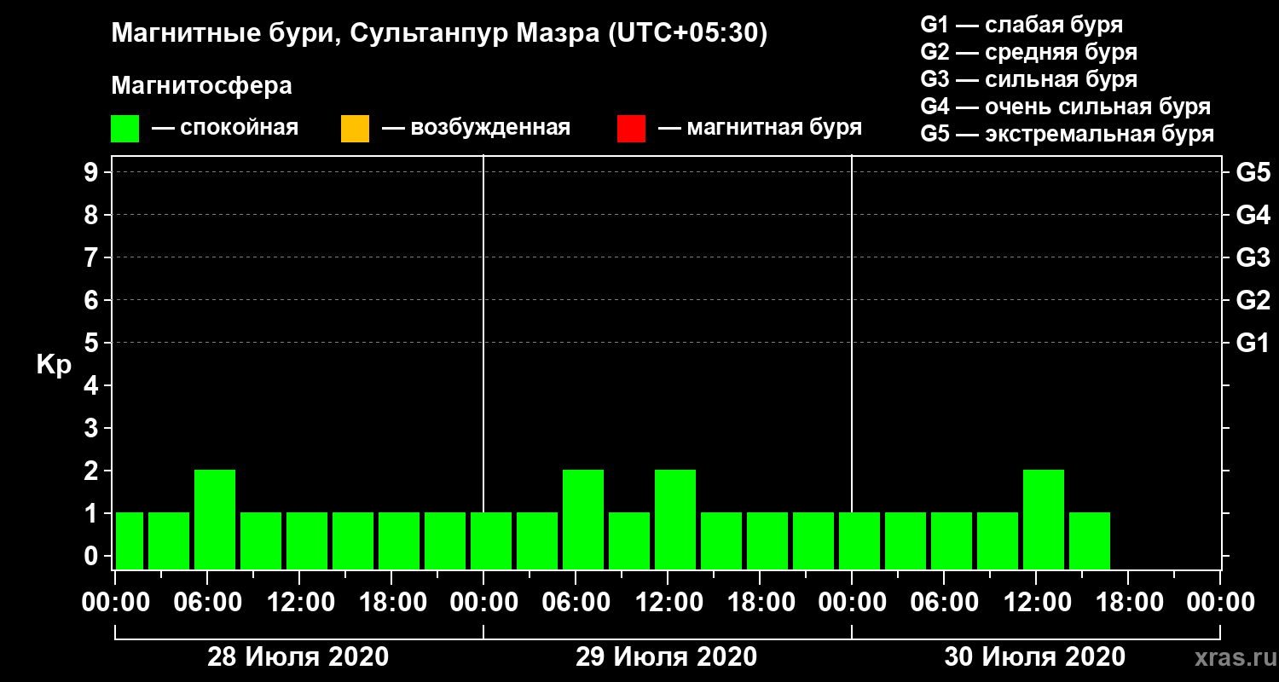Click the 12:00 time label under 30 Июля

1036,603
